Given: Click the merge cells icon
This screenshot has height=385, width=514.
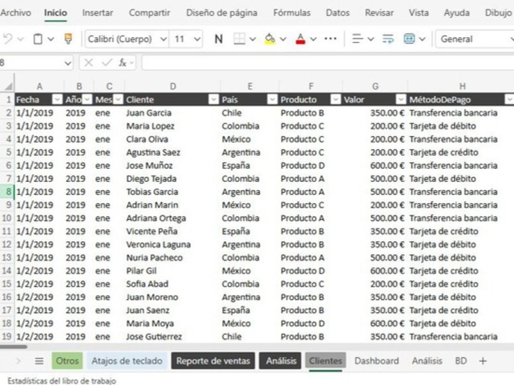Looking at the screenshot, I should 409,39.
